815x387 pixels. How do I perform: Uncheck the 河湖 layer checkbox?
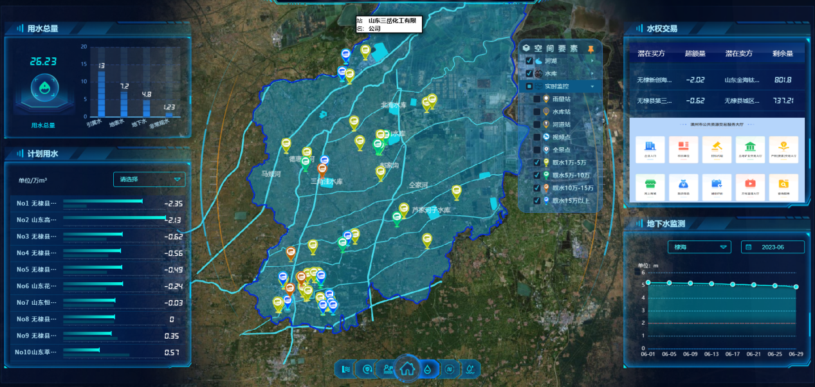tap(529, 61)
